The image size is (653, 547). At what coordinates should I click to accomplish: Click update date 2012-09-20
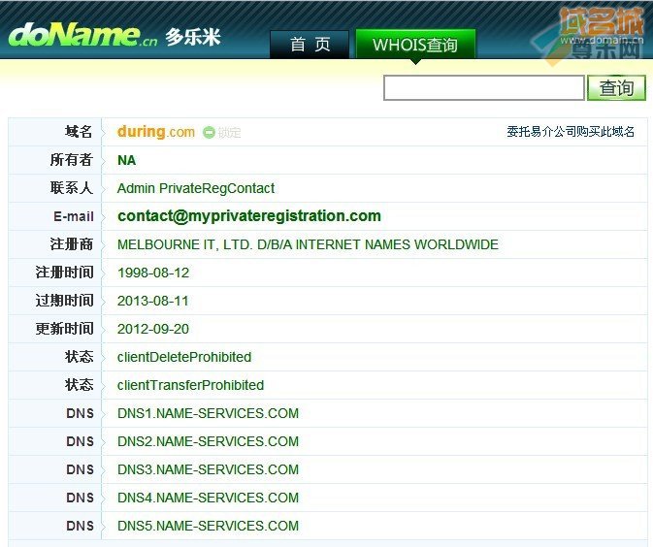point(153,329)
